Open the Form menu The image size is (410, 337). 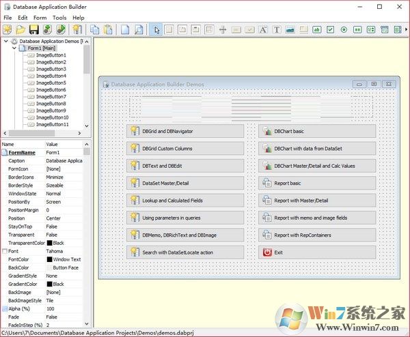pos(40,18)
